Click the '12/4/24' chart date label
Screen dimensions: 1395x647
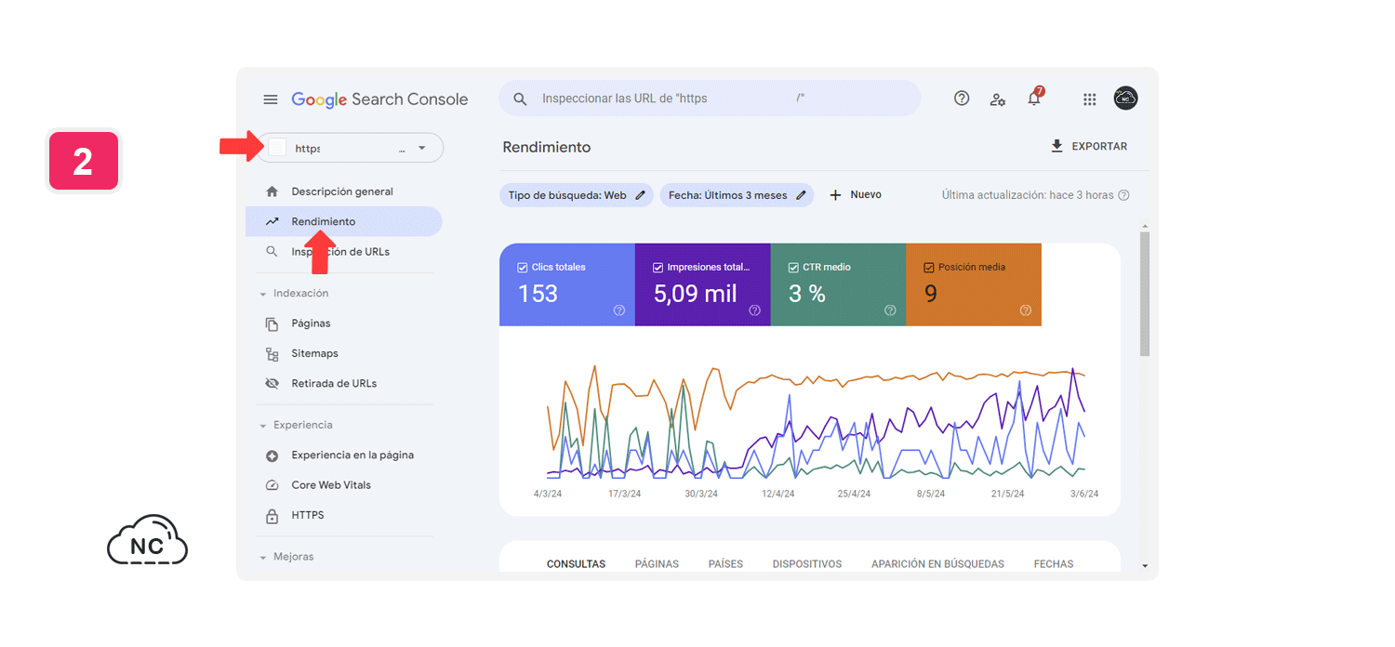777,495
